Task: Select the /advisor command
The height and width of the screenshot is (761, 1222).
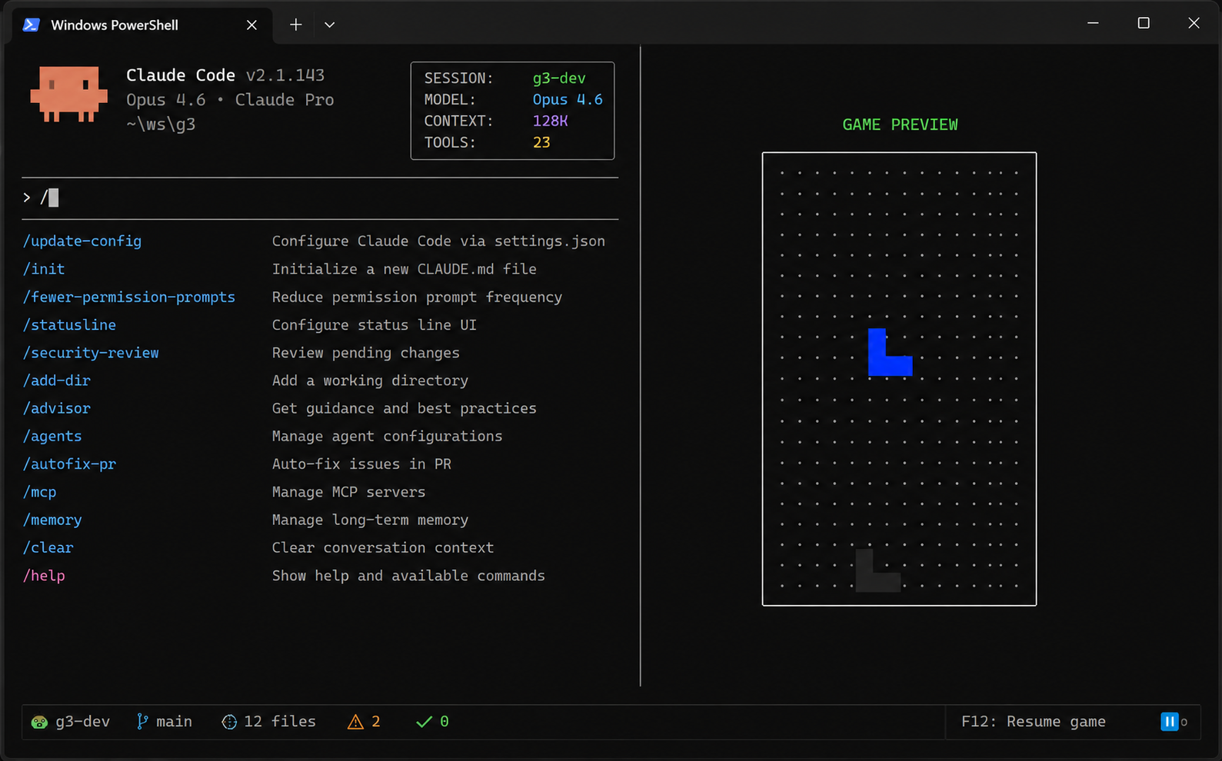Action: (56, 408)
